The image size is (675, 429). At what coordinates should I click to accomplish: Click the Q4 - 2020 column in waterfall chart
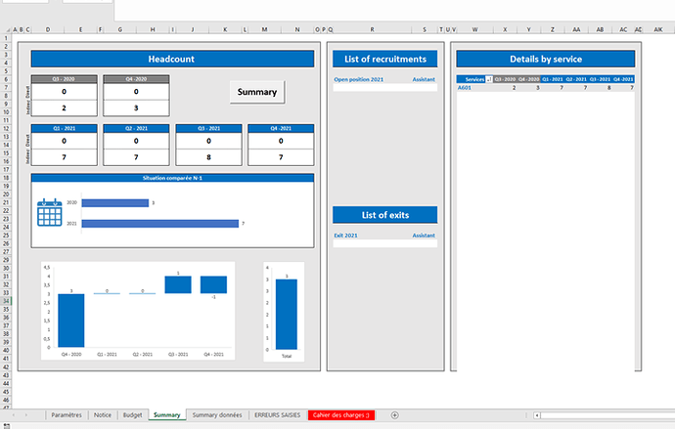click(71, 321)
